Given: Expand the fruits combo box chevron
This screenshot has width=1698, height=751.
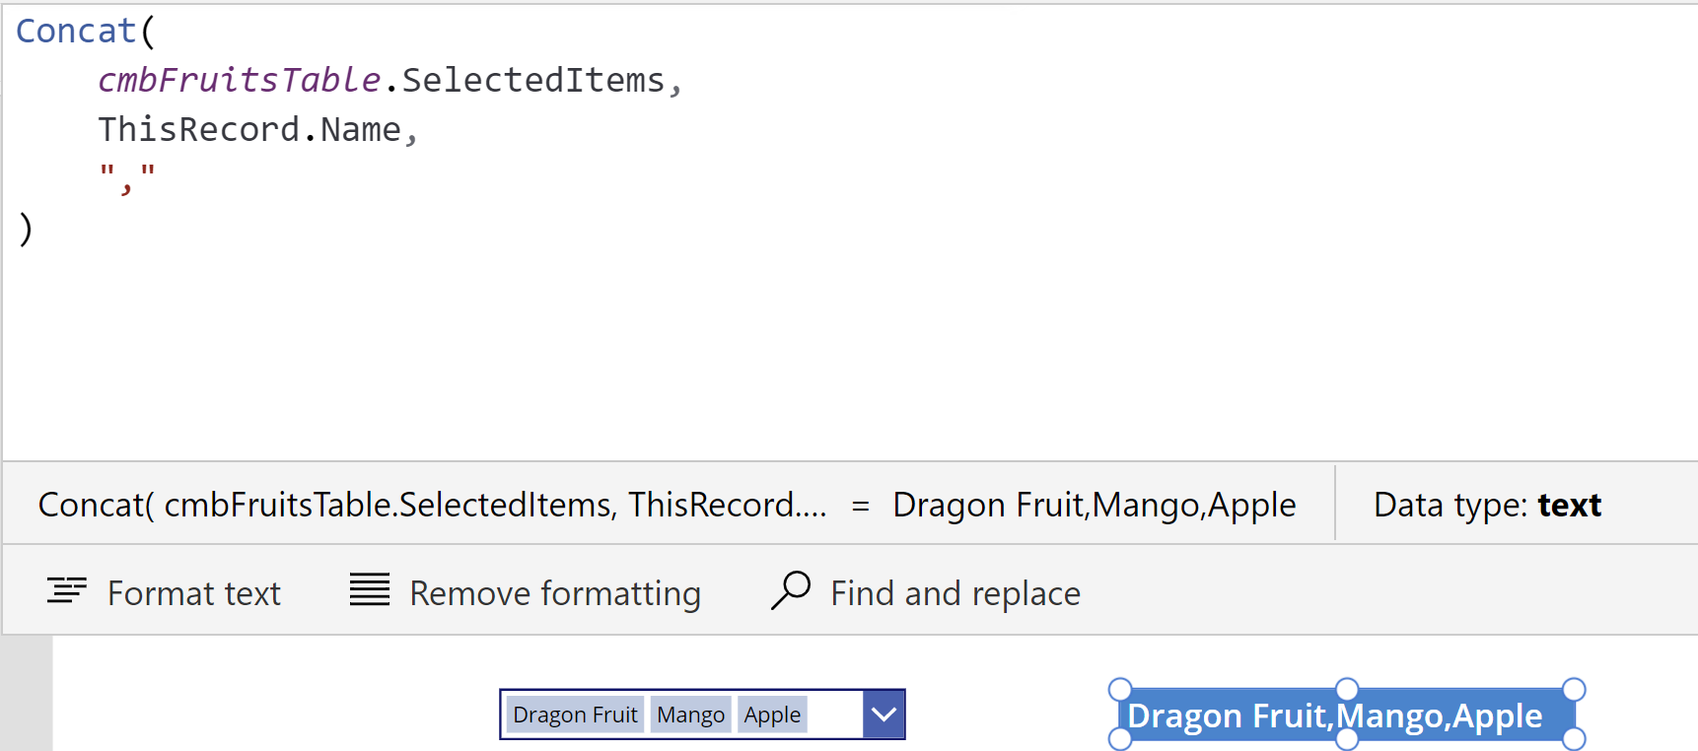Looking at the screenshot, I should (884, 715).
